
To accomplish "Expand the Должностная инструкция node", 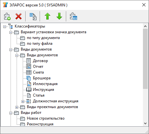I will [x=23, y=101].
